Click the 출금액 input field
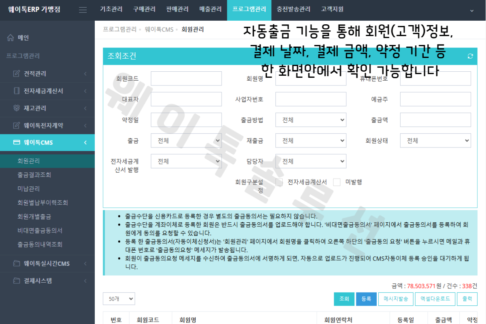The image size is (486, 324). click(435, 120)
